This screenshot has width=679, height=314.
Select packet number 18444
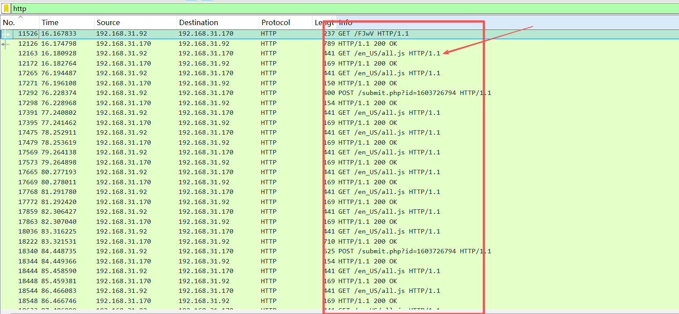[x=28, y=271]
